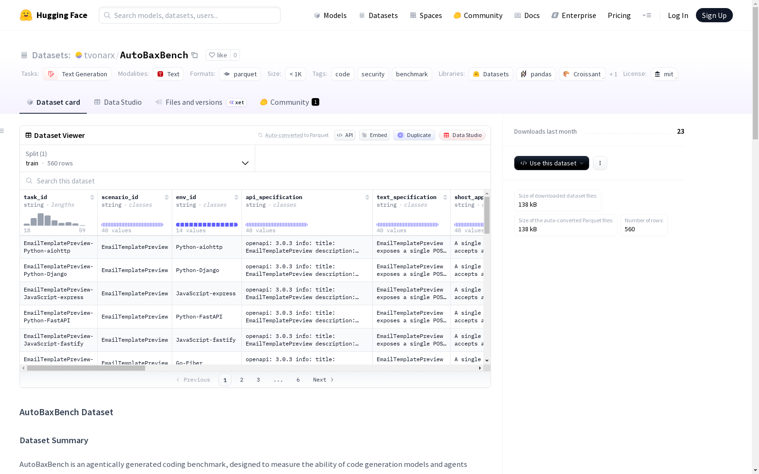Switch to the Data Studio tab
Screen dimensions: 759x474
coord(118,102)
